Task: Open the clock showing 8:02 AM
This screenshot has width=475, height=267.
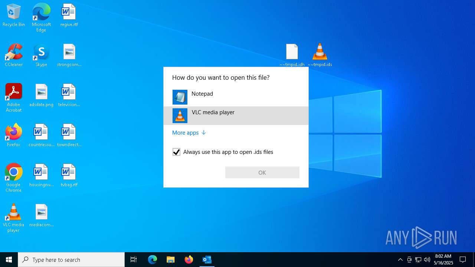Action: coord(443,260)
